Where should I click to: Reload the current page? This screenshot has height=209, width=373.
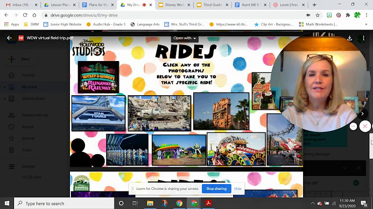pyautogui.click(x=25, y=15)
